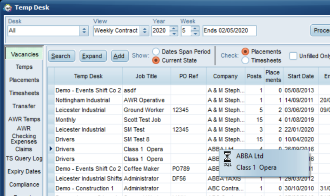This screenshot has width=330, height=196.
Task: Click the Ground Worker job title cell
Action: click(x=146, y=110)
